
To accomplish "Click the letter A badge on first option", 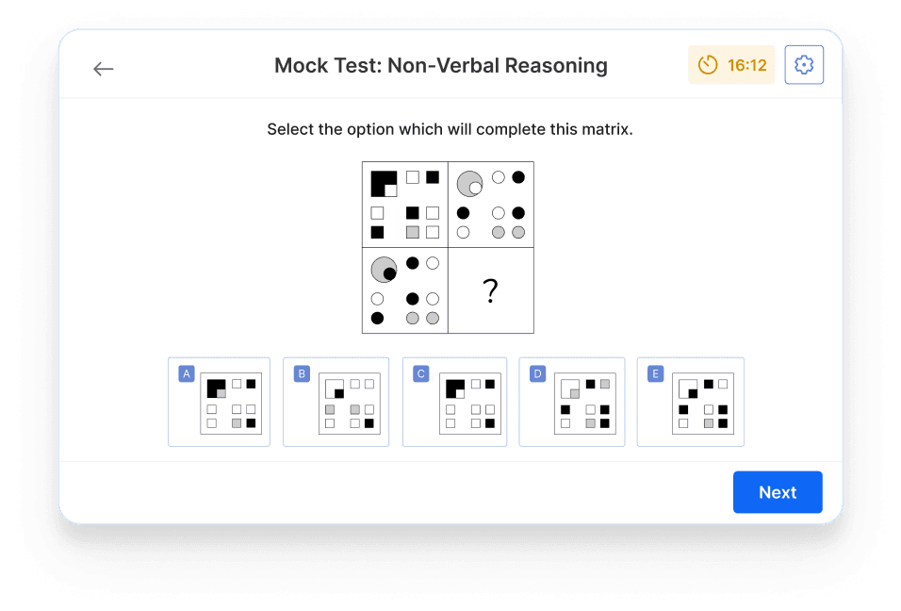I will click(187, 373).
